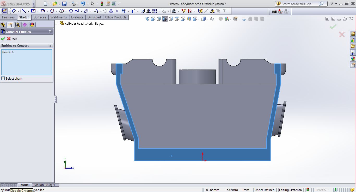The image size is (356, 192).
Task: Switch to the Features tab
Action: pos(8,17)
